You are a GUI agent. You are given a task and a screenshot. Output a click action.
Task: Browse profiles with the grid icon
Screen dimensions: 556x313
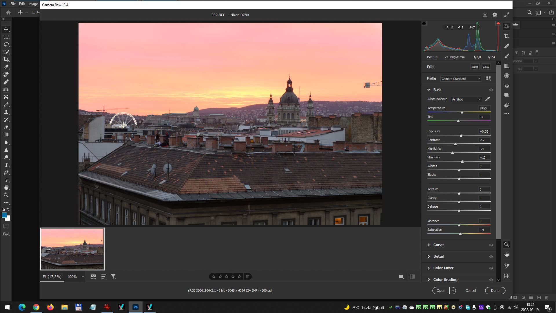pyautogui.click(x=488, y=78)
